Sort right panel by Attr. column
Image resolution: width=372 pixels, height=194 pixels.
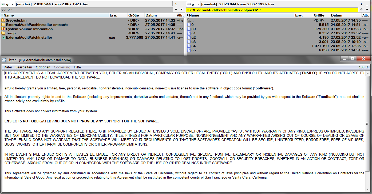[x=366, y=15]
